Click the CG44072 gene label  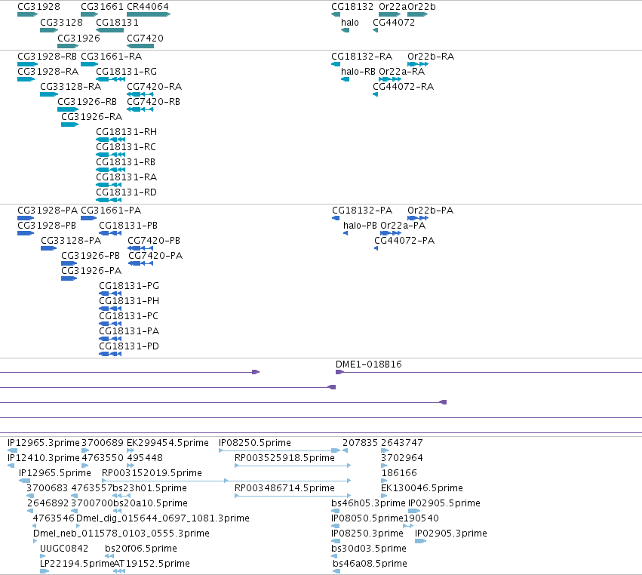point(394,22)
